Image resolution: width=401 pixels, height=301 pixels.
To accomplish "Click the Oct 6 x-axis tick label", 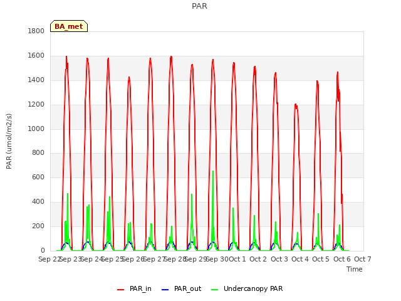I will pos(342,259).
